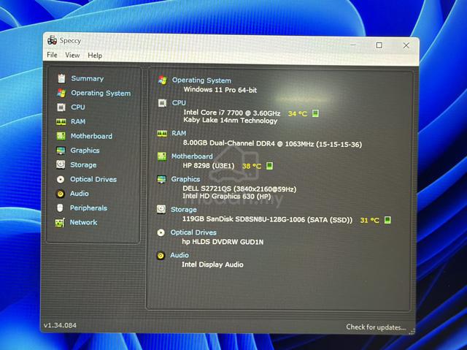Click DELL S2721QS monitor line
467x350 pixels.
[x=239, y=189]
